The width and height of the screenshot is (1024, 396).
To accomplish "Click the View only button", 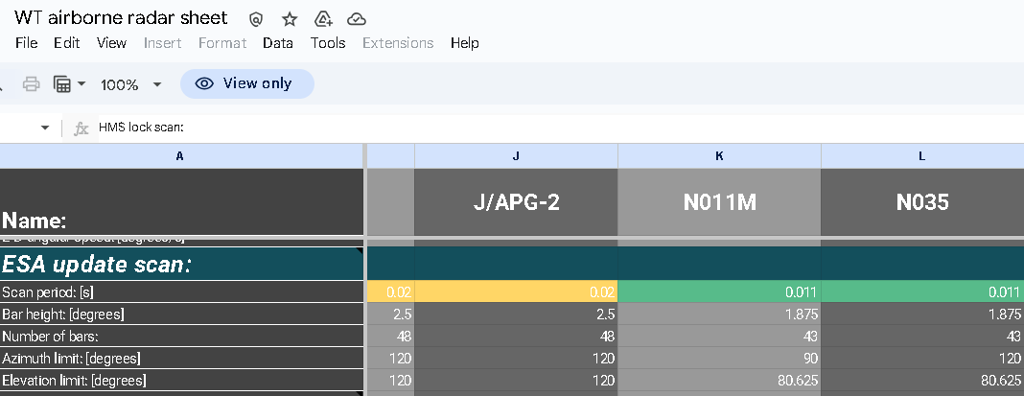I will [246, 83].
